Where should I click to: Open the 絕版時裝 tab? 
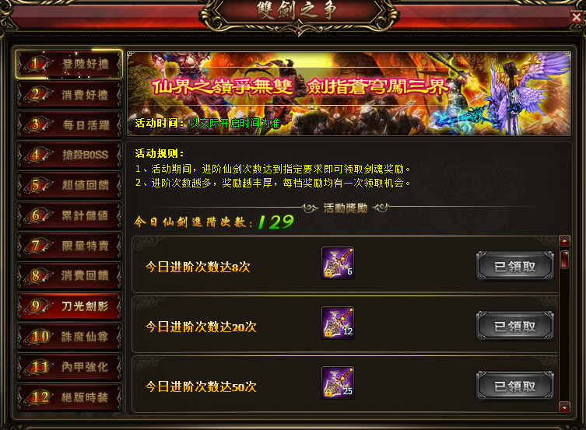click(69, 397)
